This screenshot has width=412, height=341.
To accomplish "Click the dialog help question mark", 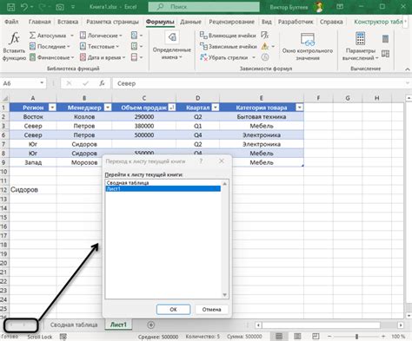I will tap(201, 161).
